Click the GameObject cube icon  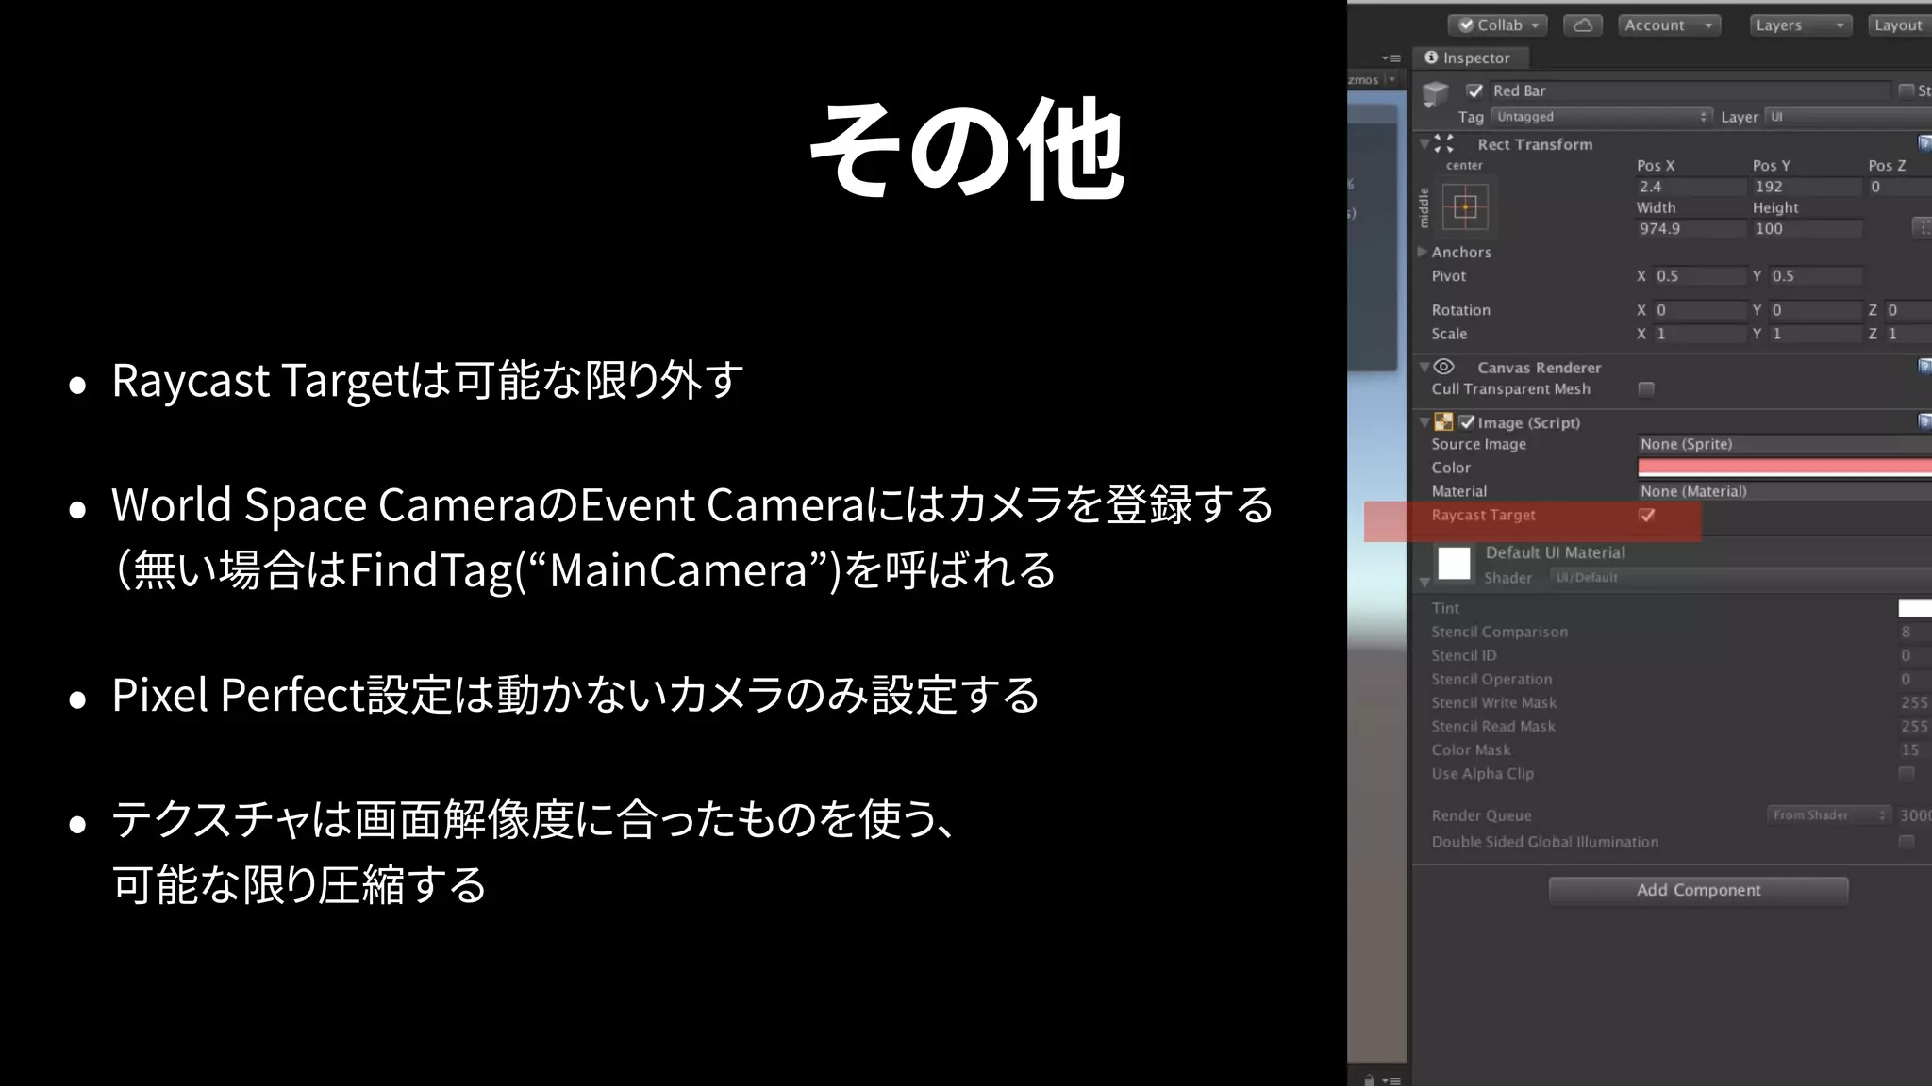(x=1435, y=93)
